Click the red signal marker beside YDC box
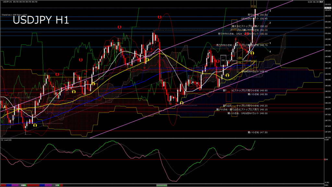 218,61
